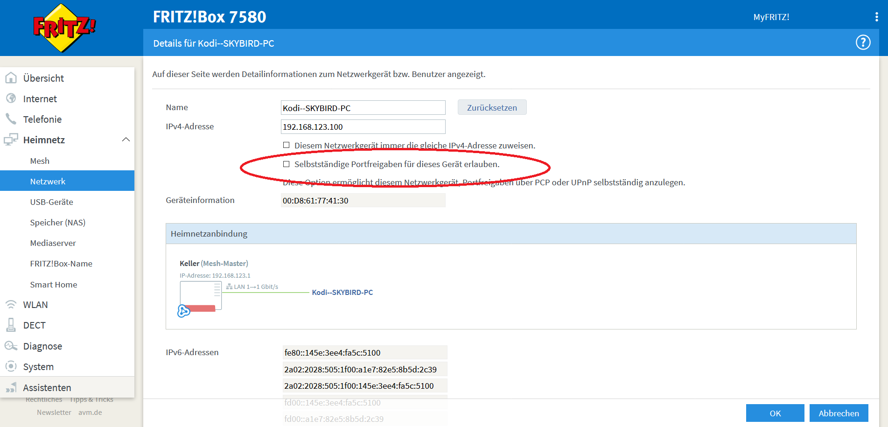Allow independent port sharing checkbox

point(287,164)
